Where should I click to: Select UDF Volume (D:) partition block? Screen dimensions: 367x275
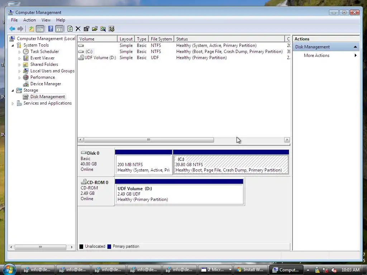click(x=179, y=192)
